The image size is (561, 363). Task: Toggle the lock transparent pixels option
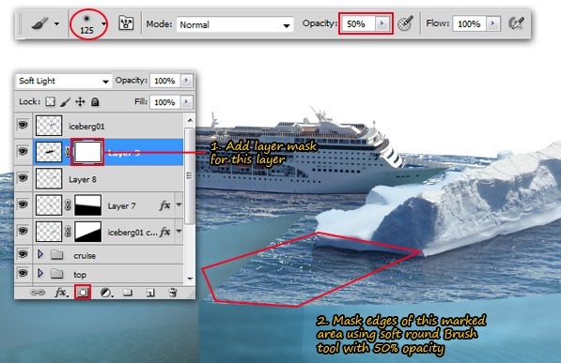tap(50, 102)
